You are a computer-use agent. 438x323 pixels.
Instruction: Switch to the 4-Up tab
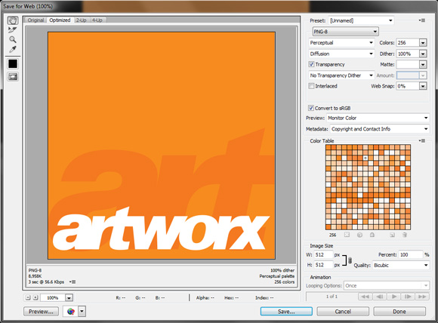click(x=97, y=20)
